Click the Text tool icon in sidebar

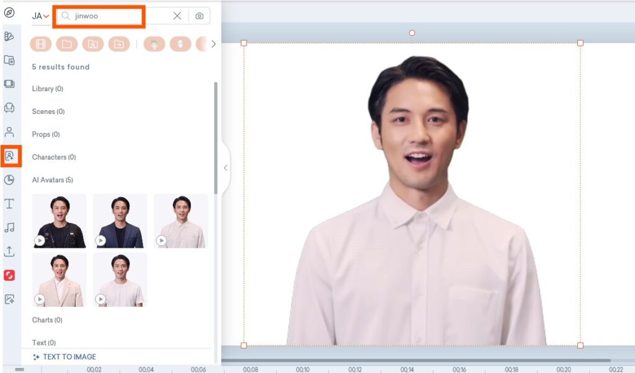point(9,204)
